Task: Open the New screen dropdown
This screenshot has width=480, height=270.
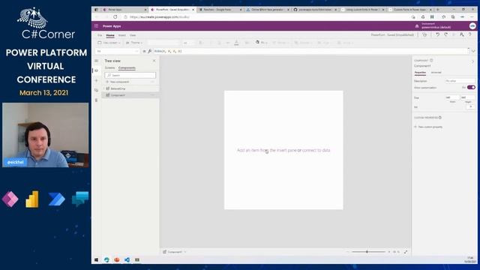Action: click(109, 43)
